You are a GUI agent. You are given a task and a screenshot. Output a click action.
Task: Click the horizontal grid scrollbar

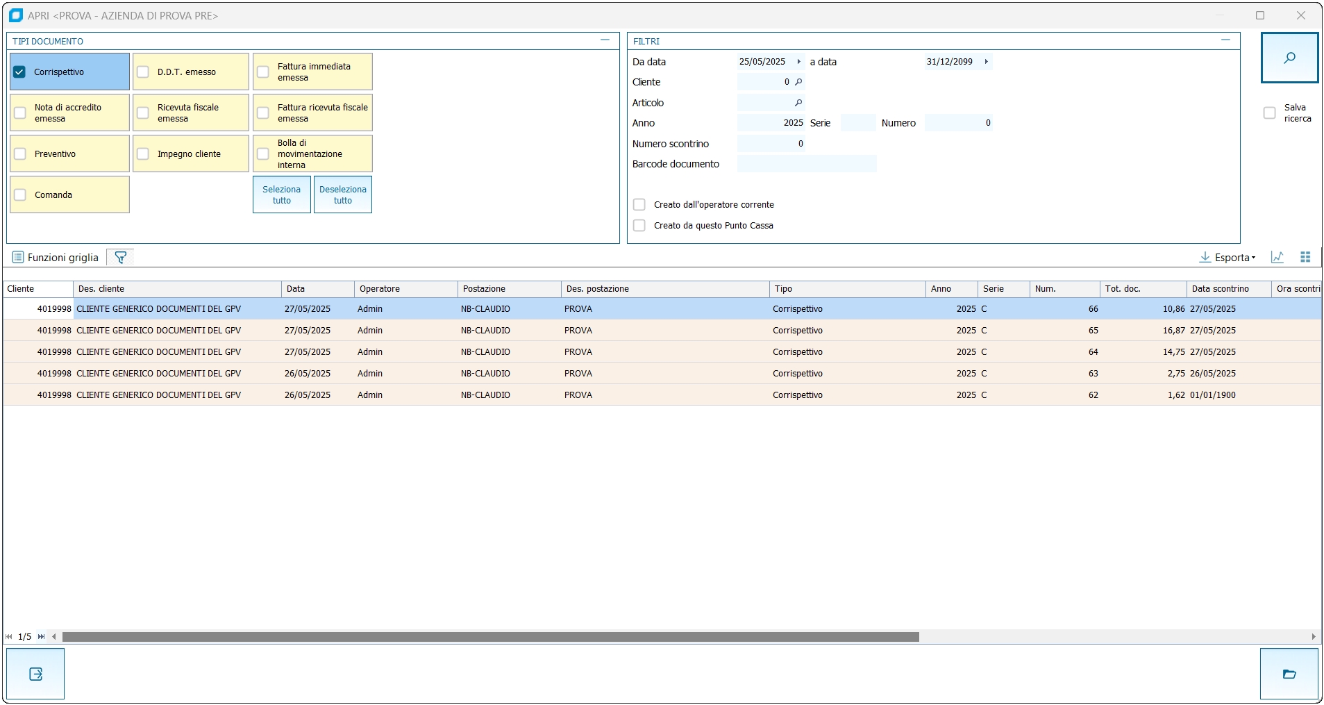click(x=490, y=637)
